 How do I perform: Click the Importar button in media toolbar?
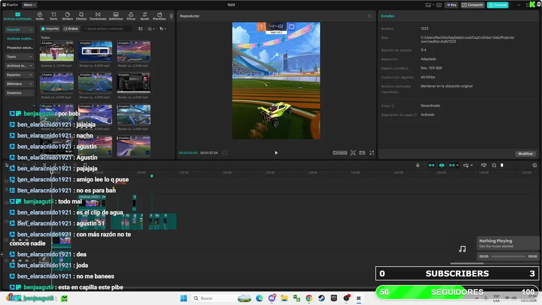point(50,29)
